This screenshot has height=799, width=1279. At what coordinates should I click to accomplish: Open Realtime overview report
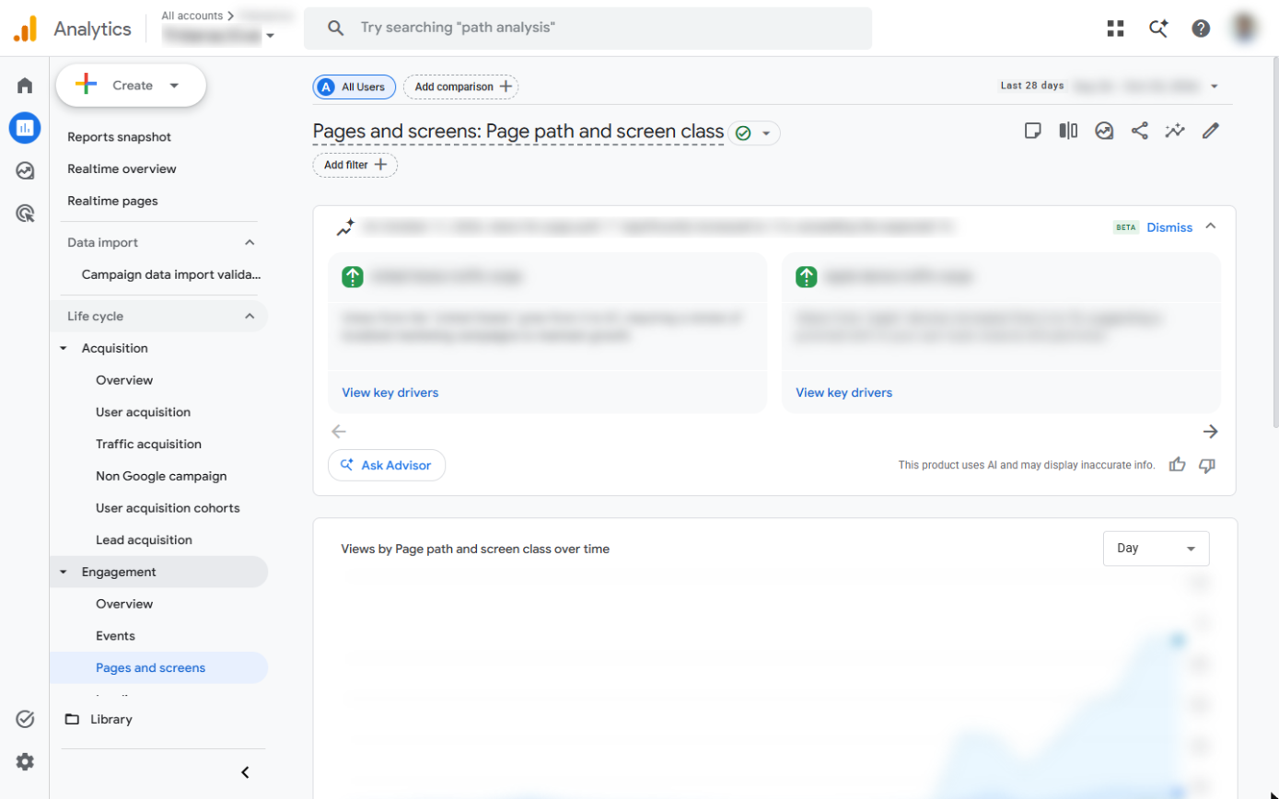[122, 169]
